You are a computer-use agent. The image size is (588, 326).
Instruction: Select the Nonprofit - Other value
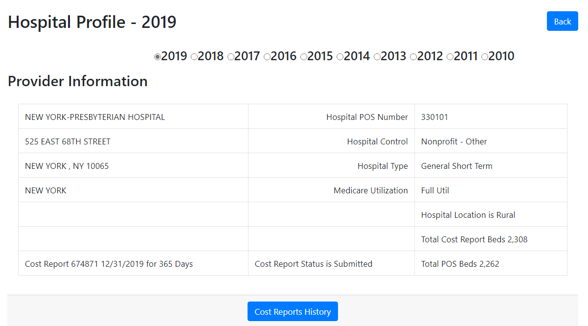point(454,141)
